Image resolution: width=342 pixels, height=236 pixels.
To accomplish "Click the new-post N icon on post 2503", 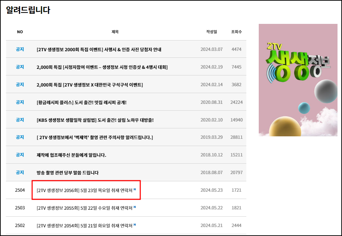I will coord(135,207).
